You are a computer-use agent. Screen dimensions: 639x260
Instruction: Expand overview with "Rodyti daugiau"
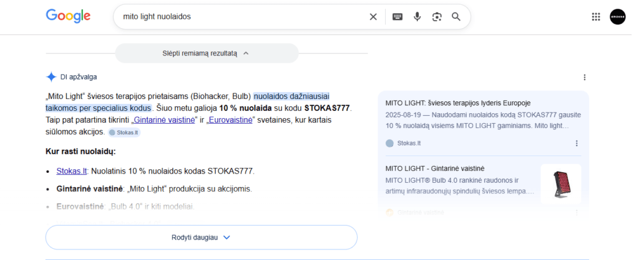[202, 237]
